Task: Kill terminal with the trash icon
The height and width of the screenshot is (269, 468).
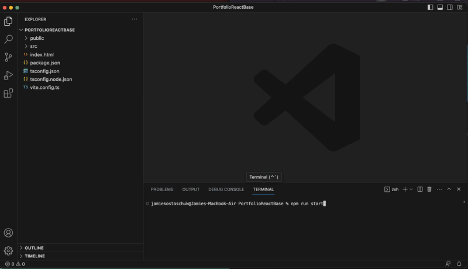Action: 429,189
